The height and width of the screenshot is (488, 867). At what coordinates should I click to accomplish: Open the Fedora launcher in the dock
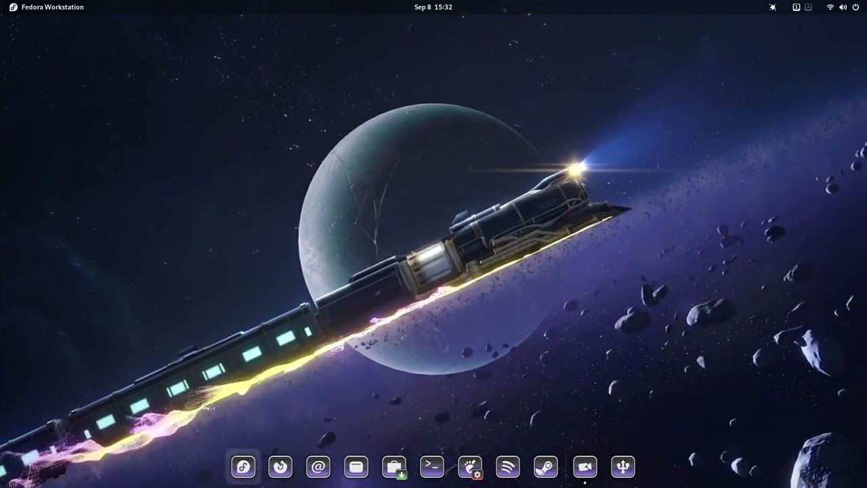[x=243, y=466]
